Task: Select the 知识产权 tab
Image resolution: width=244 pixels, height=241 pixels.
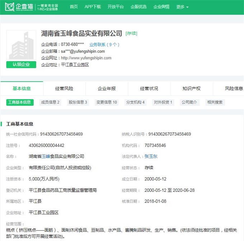Action: click(x=191, y=89)
